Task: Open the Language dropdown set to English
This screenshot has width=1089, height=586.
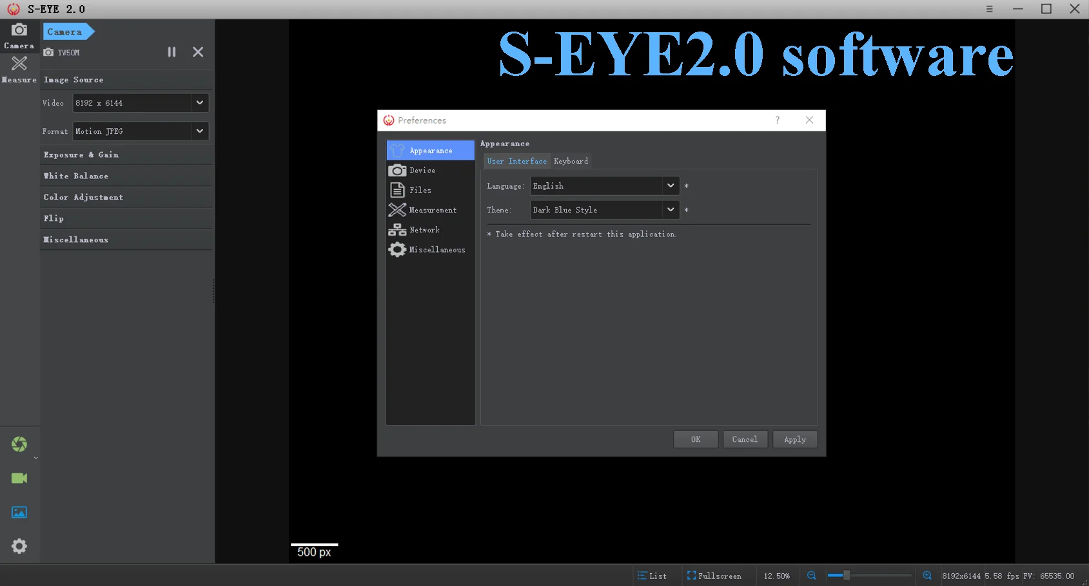Action: click(x=605, y=186)
